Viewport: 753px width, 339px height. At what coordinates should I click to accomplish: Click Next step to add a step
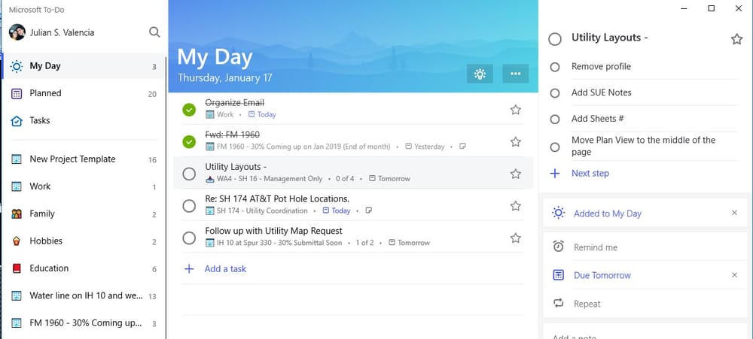590,174
